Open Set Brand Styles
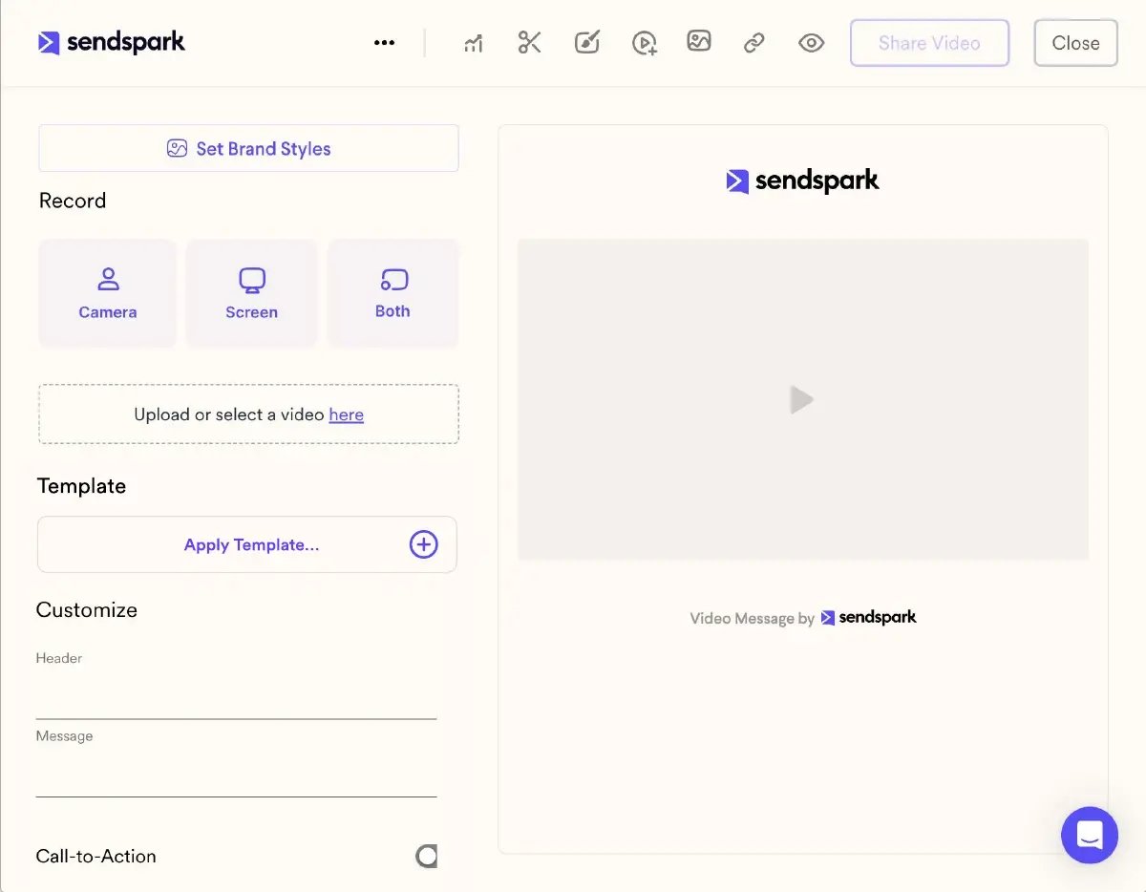 pyautogui.click(x=248, y=148)
